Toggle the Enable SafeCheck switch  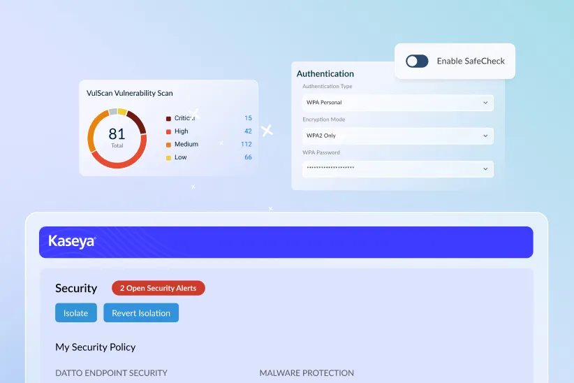417,62
